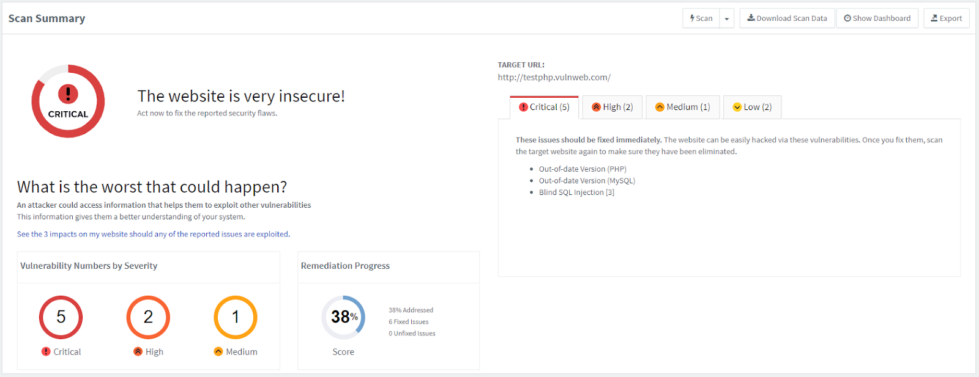979x377 pixels.
Task: Click the Blind SQL Injection issue entry
Action: tap(576, 192)
